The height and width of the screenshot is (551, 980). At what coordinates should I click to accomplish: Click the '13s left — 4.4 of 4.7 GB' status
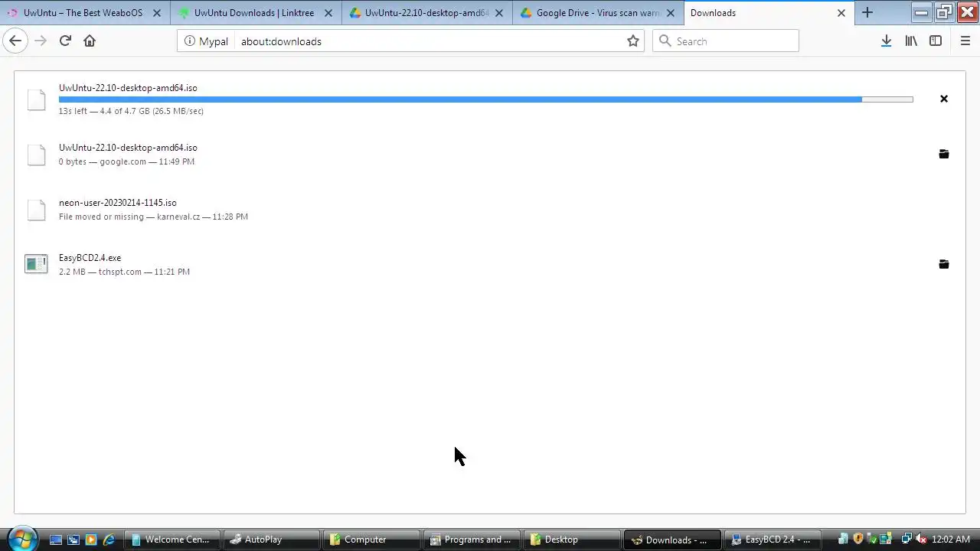pos(131,111)
